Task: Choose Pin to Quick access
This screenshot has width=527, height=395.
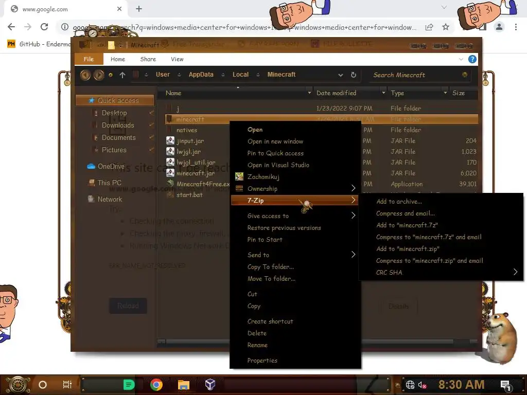Action: click(275, 153)
